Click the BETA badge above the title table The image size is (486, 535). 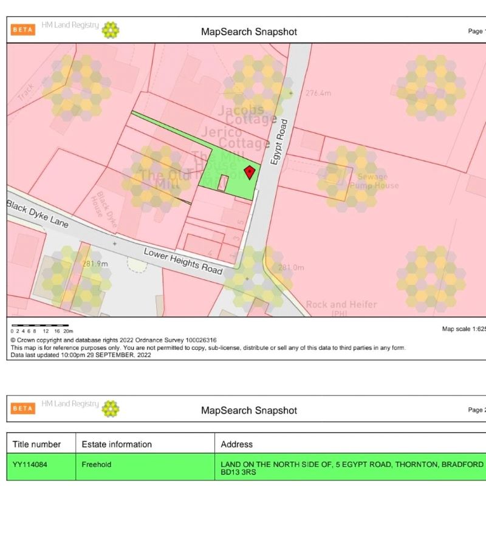click(x=23, y=408)
